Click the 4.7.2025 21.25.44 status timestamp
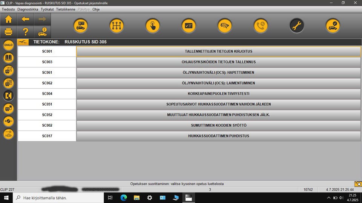The width and height of the screenshot is (362, 203). click(340, 189)
